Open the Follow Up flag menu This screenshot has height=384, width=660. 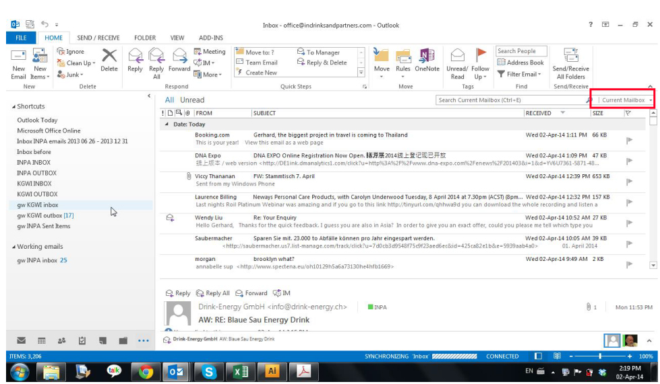[480, 64]
